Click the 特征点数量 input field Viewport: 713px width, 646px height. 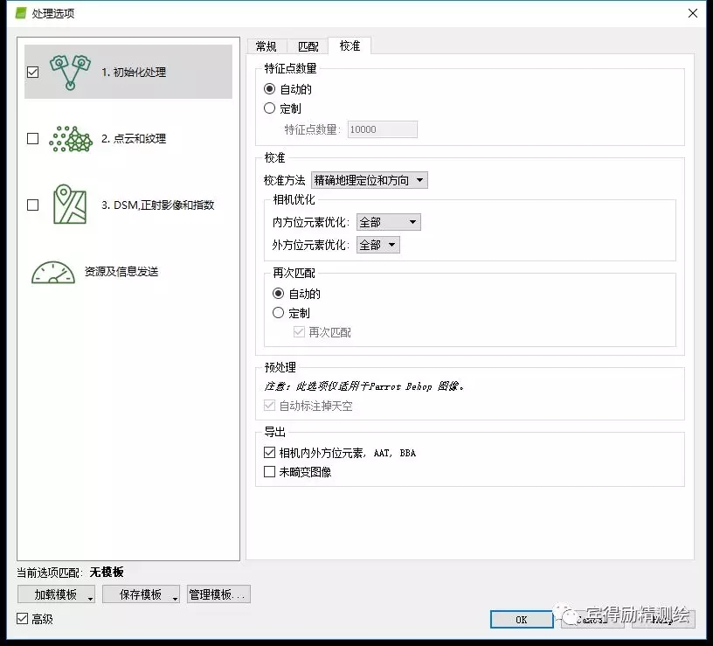pos(382,129)
